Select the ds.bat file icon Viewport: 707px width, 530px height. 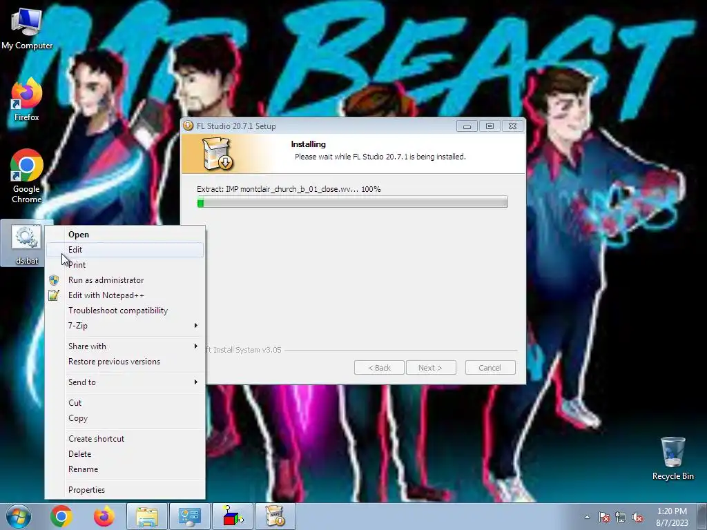pos(27,244)
